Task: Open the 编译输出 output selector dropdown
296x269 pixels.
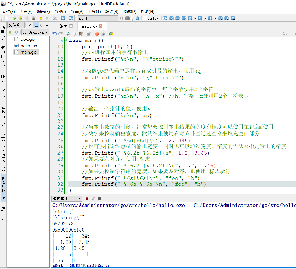Action: click(x=67, y=198)
